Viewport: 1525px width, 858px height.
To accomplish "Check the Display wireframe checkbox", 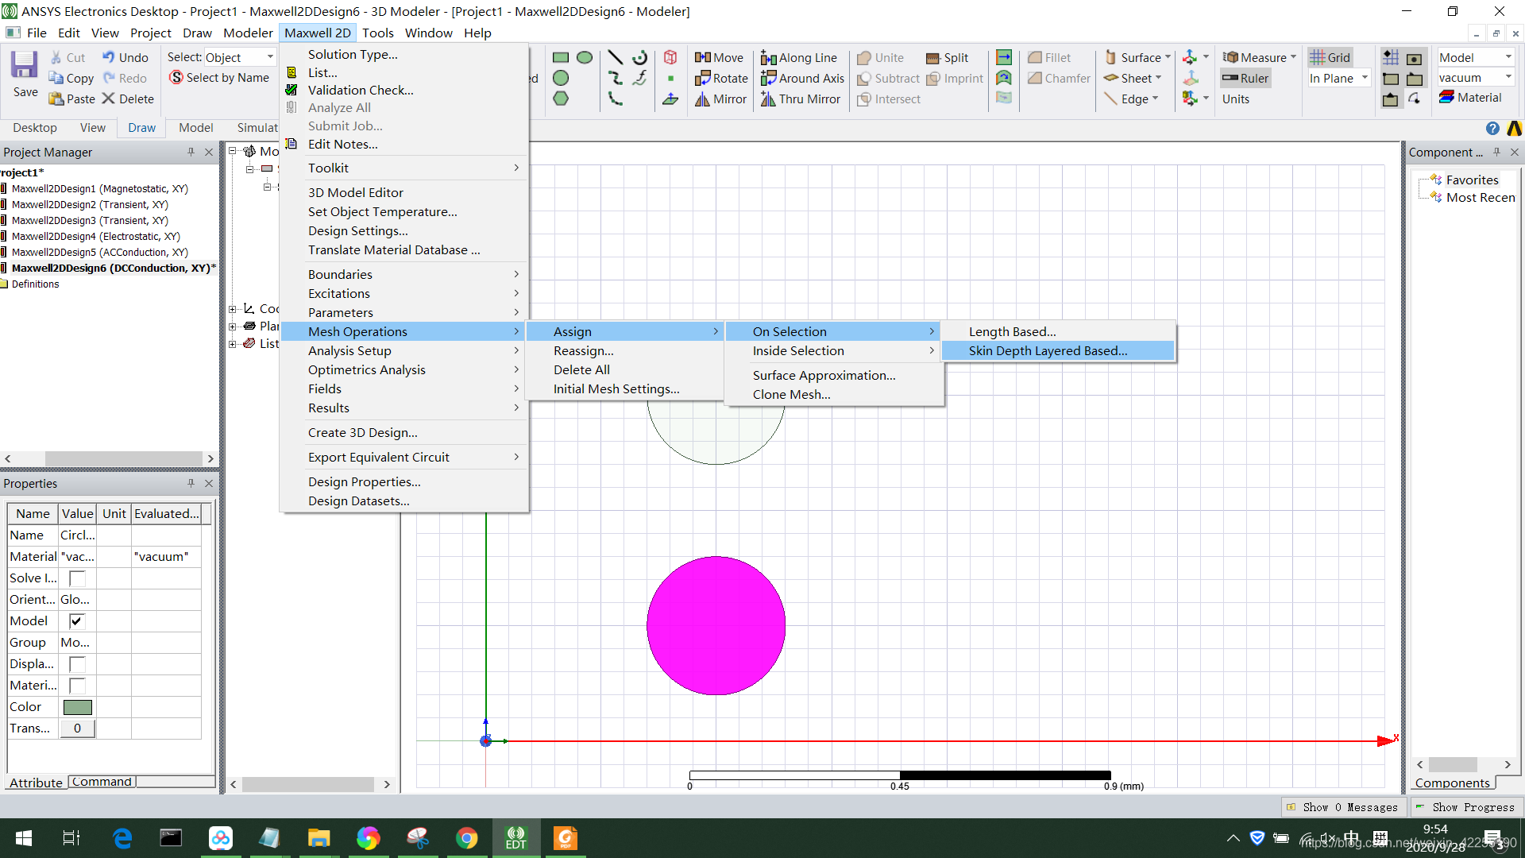I will coord(77,663).
